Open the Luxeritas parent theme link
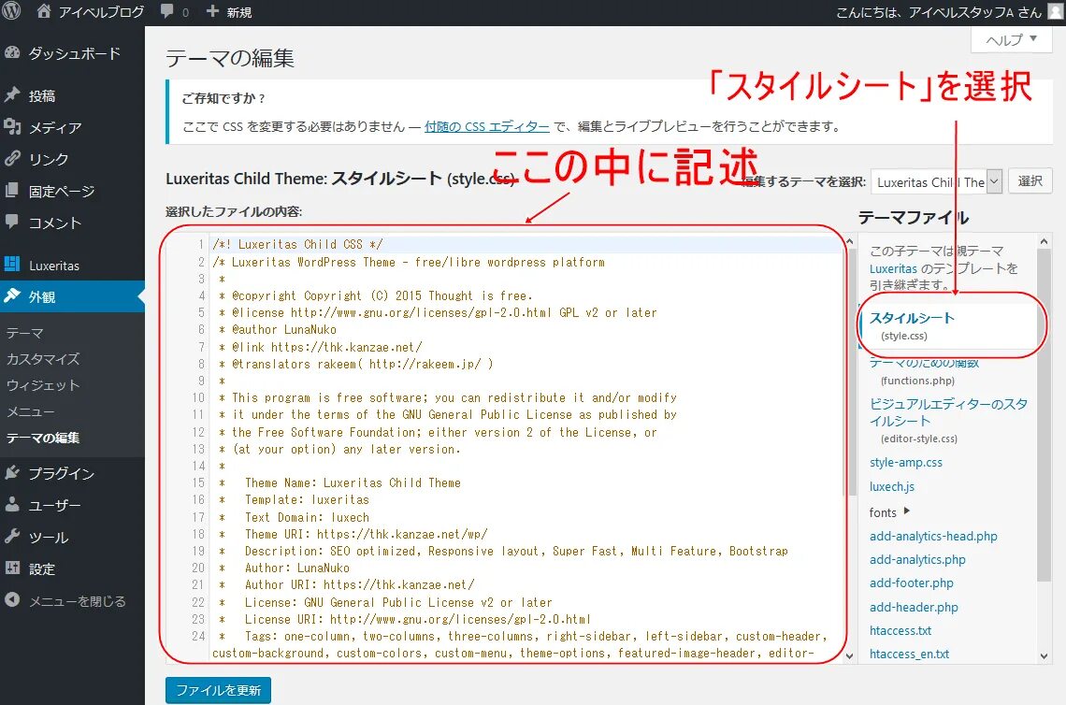Image resolution: width=1066 pixels, height=705 pixels. tap(893, 268)
